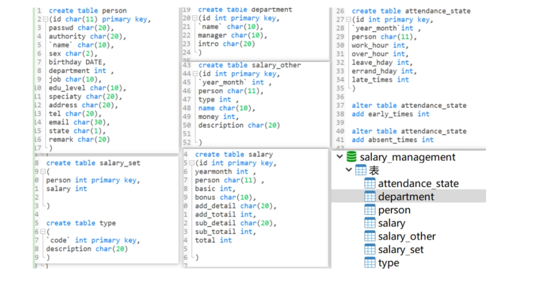Fold the department table code block
This screenshot has width=554, height=283.
point(195,18)
